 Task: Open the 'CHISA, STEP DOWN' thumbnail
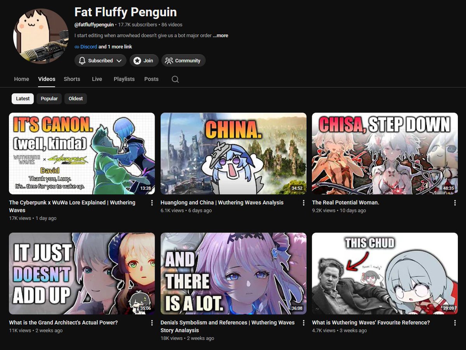point(385,153)
